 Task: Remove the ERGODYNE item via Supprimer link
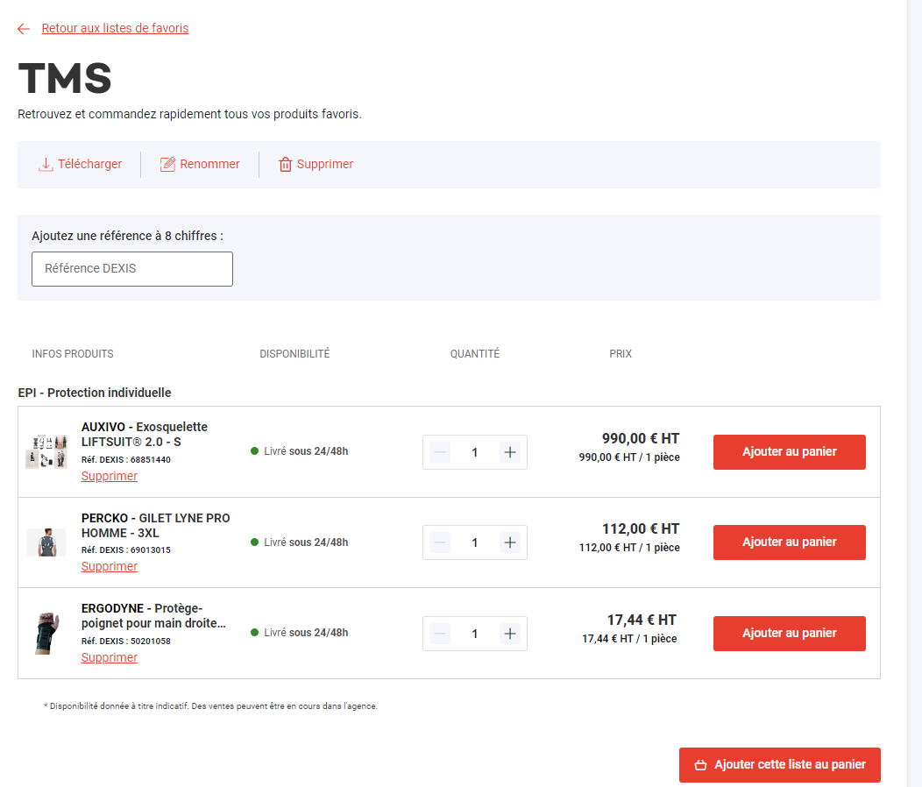(110, 657)
